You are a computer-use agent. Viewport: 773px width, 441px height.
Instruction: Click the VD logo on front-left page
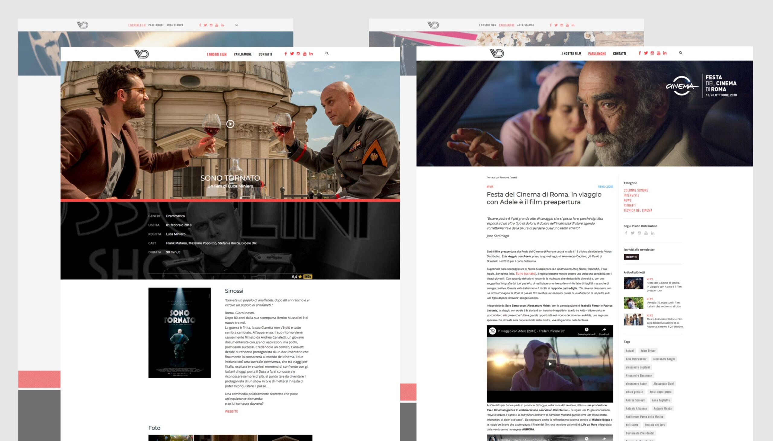(x=141, y=54)
